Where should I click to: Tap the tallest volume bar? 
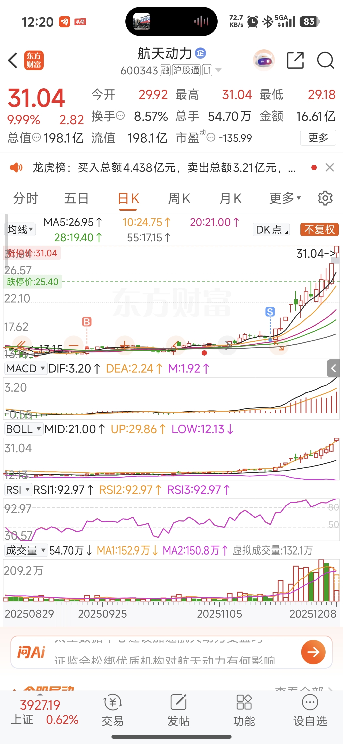coord(321,581)
